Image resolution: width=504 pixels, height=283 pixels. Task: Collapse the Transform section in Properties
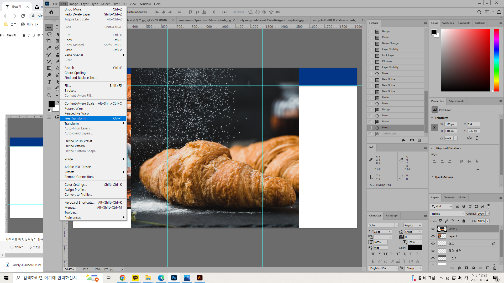(432, 118)
